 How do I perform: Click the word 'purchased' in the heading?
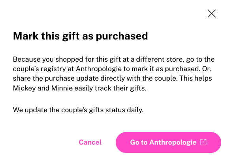(122, 37)
